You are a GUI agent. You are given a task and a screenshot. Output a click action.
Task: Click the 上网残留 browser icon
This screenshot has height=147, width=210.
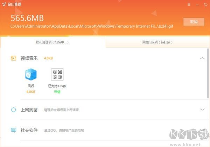(x=13, y=110)
